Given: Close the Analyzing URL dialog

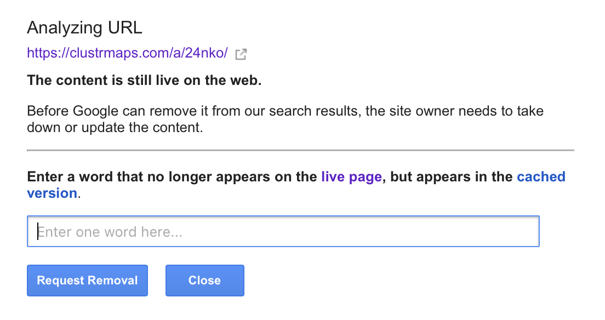Looking at the screenshot, I should pos(204,281).
